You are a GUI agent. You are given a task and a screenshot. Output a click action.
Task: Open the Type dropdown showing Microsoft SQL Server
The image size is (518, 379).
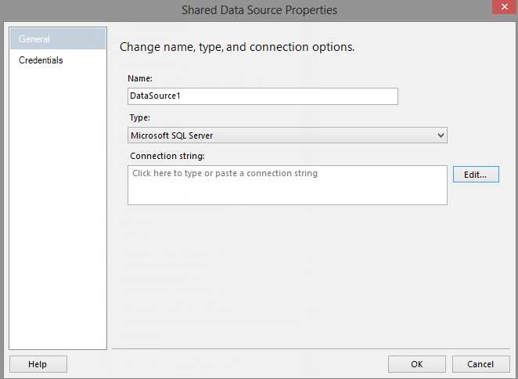287,135
